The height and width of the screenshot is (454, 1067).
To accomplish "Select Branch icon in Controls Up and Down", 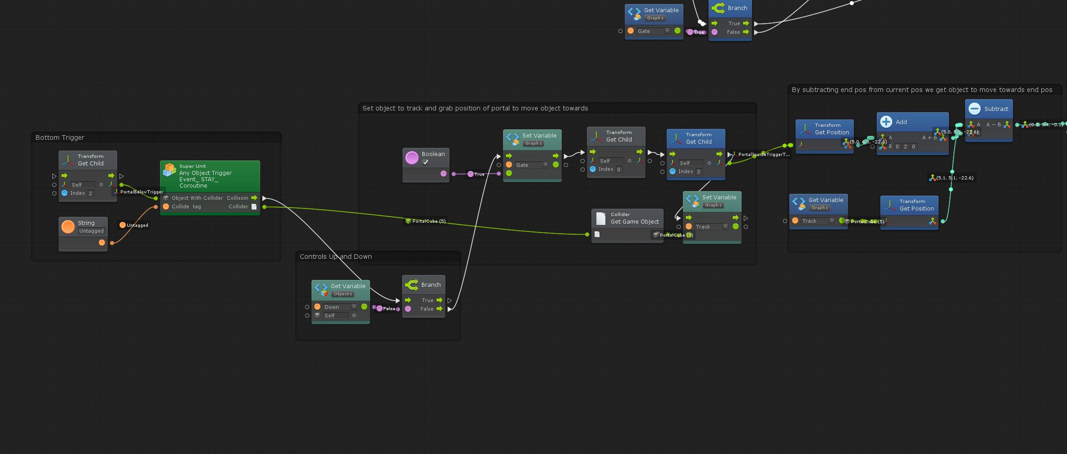I will 412,284.
